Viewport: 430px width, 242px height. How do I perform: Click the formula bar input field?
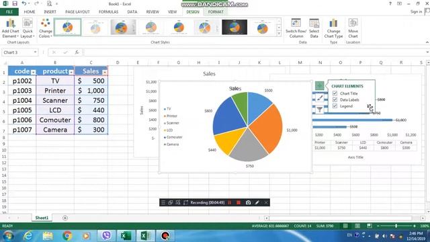254,52
